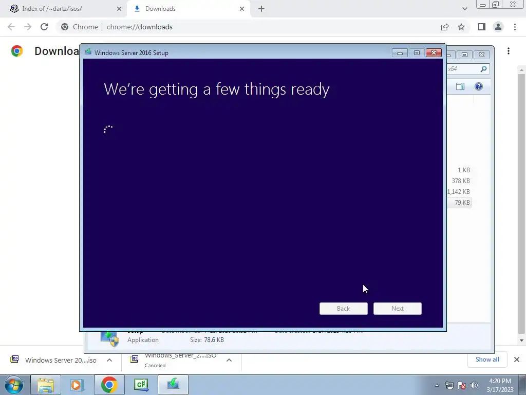Open the Action Center flag icon
Viewport: 526px width, 395px height.
(x=462, y=385)
